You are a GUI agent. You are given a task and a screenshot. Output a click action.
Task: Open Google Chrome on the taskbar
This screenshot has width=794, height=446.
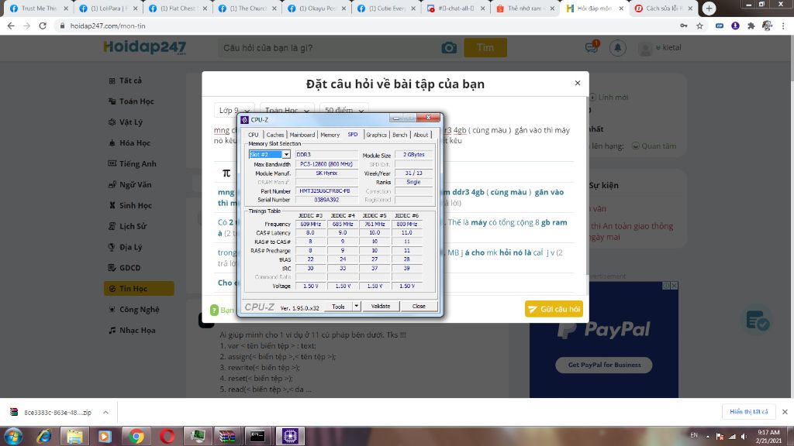[x=136, y=436]
